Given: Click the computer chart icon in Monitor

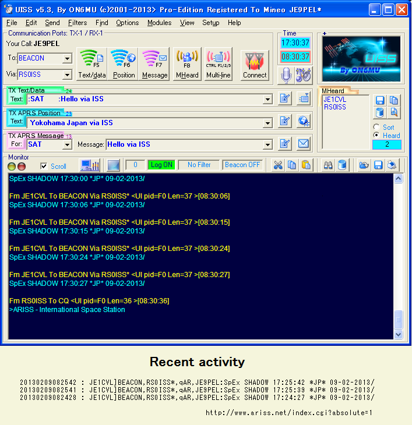Looking at the screenshot, I should pyautogui.click(x=90, y=165).
